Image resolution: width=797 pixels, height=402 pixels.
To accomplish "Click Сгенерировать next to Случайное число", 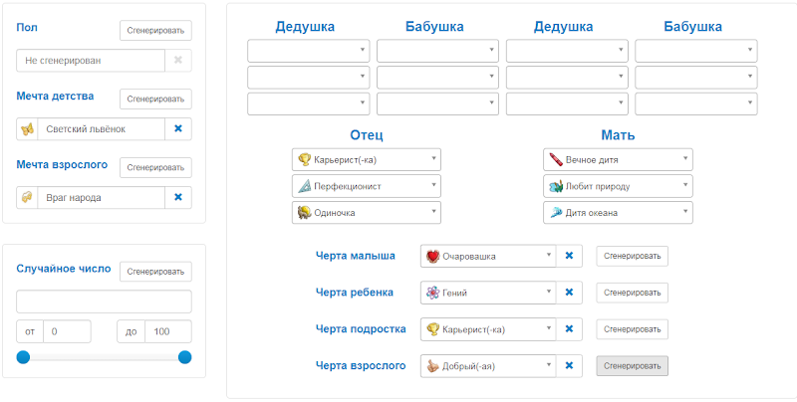I will (155, 272).
